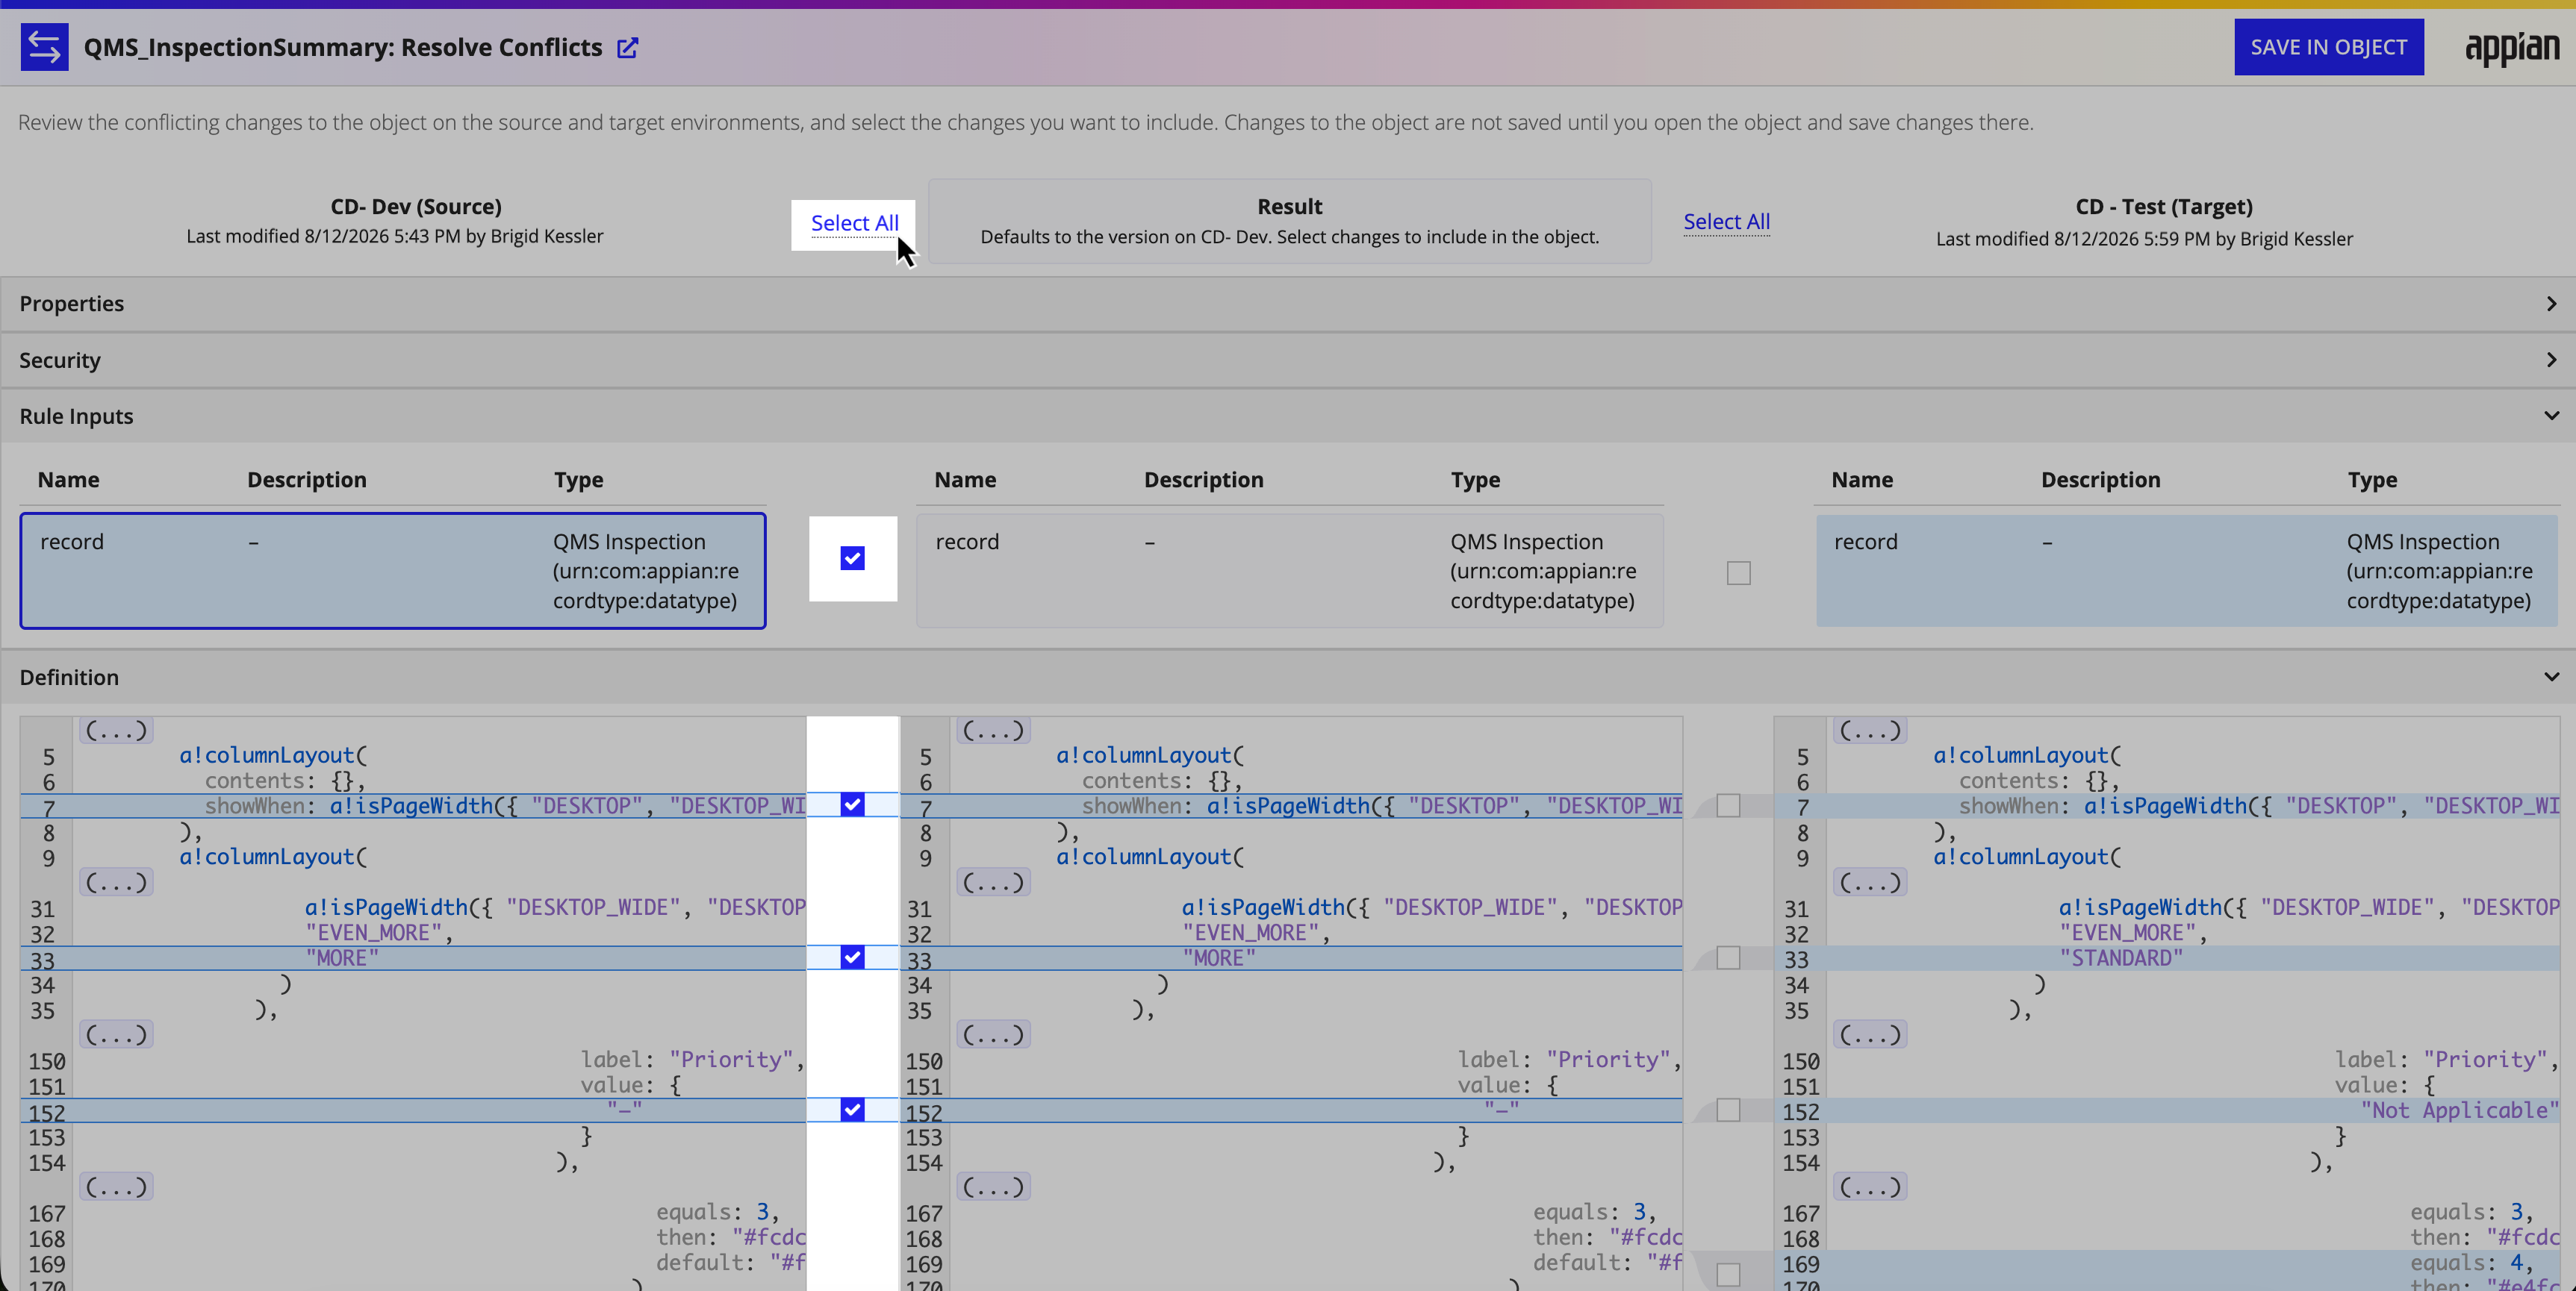This screenshot has width=2576, height=1291.
Task: Click Select All for CD-Test target
Action: point(1726,222)
